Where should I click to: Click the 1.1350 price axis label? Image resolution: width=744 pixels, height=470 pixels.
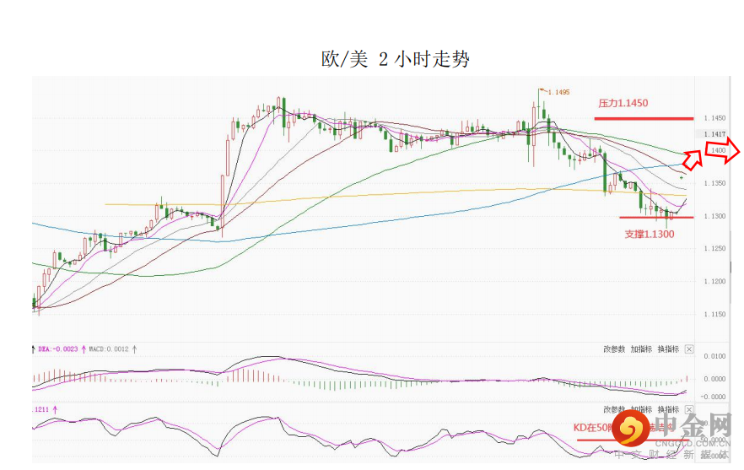pos(714,183)
